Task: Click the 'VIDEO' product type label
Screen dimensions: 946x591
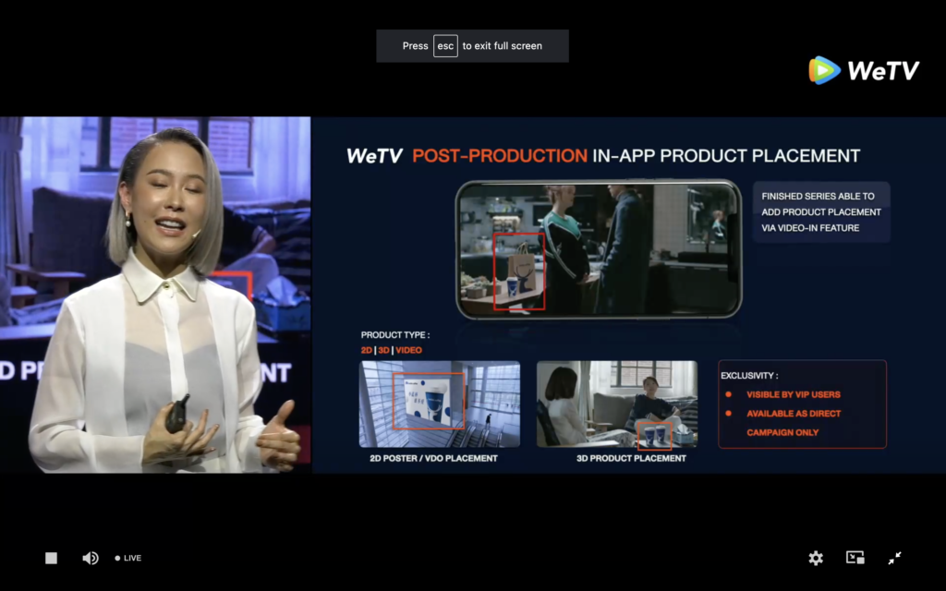Action: tap(409, 351)
